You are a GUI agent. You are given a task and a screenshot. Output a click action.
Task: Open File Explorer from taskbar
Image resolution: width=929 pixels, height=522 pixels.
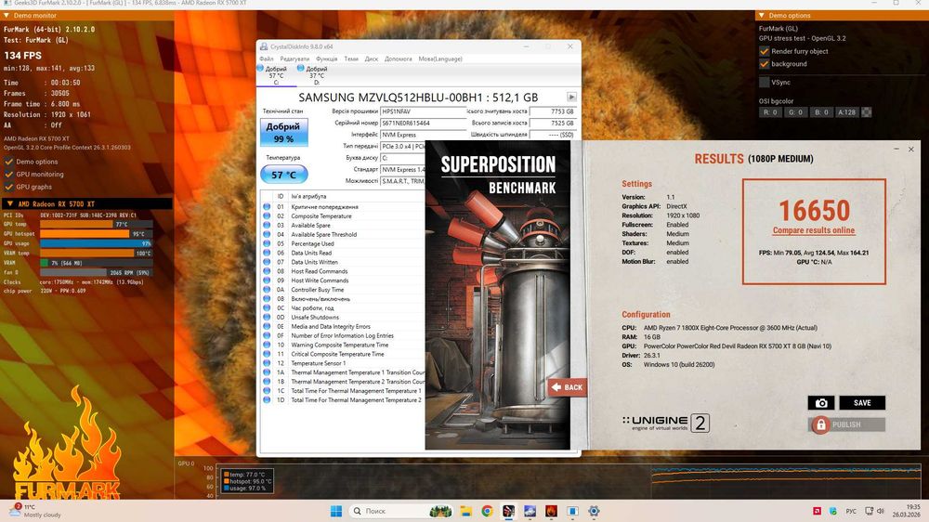click(465, 511)
